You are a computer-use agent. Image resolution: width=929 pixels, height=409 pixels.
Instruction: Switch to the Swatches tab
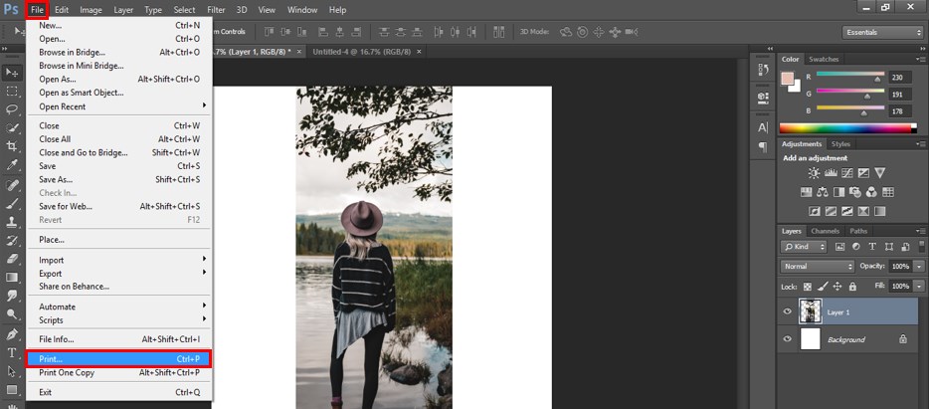click(x=824, y=60)
